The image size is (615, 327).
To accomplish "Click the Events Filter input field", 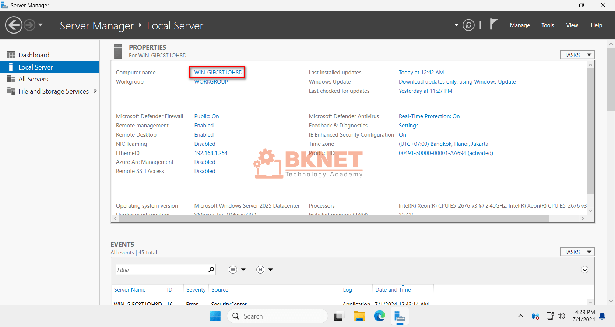I will tap(161, 270).
